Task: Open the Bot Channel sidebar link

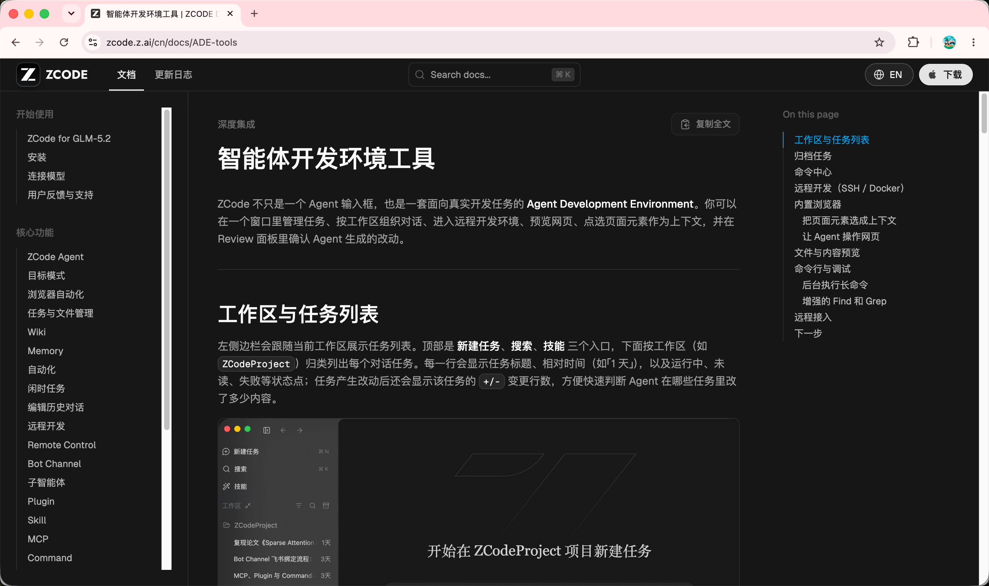Action: [x=54, y=464]
